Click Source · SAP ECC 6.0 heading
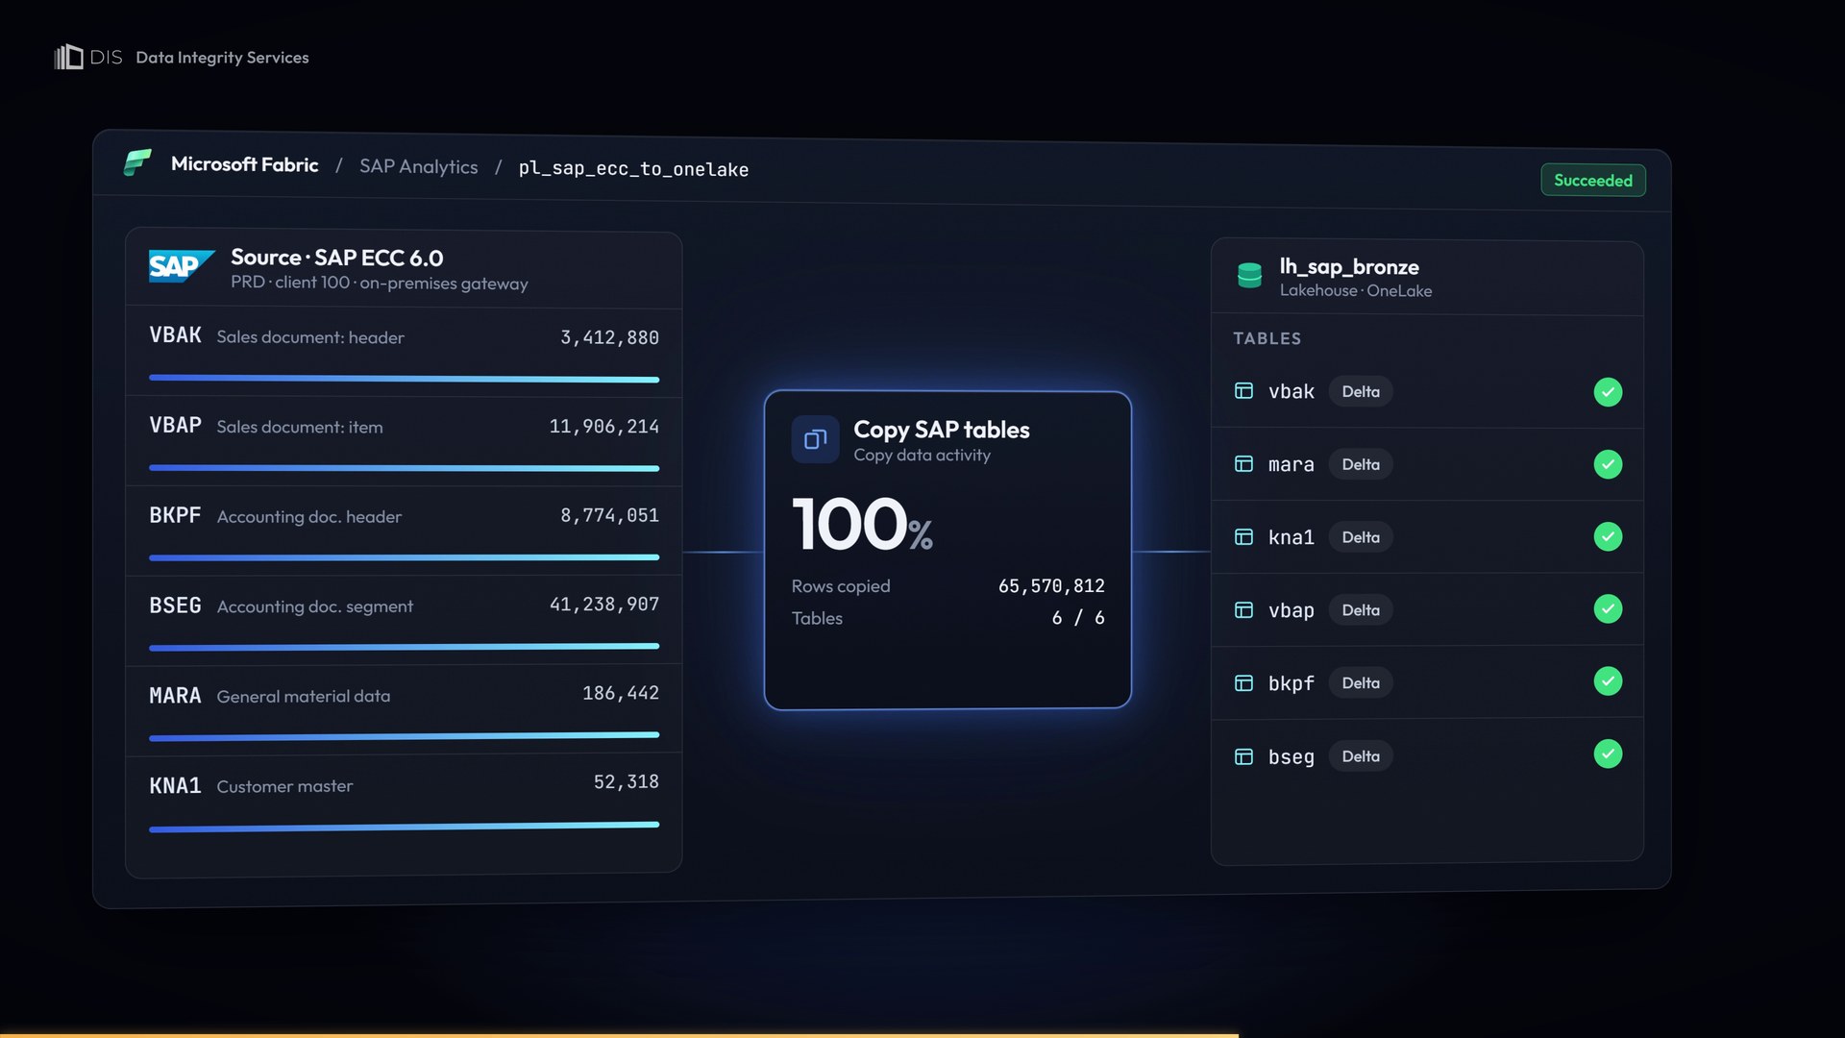This screenshot has width=1845, height=1038. pyautogui.click(x=336, y=258)
